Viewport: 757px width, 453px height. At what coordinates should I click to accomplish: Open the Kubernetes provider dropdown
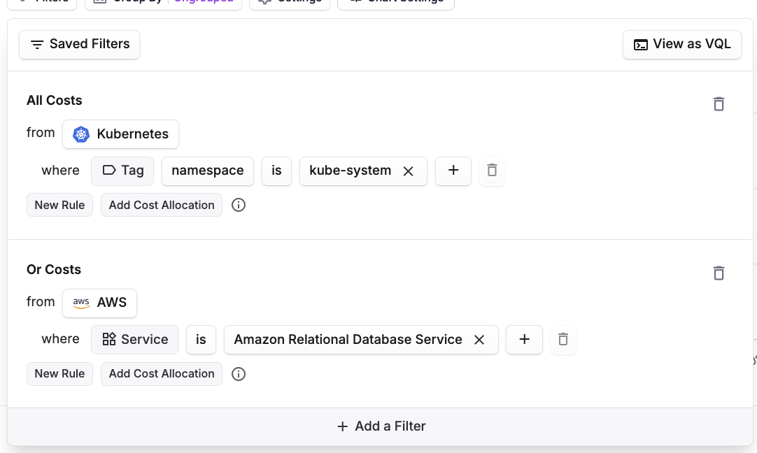[x=120, y=134]
